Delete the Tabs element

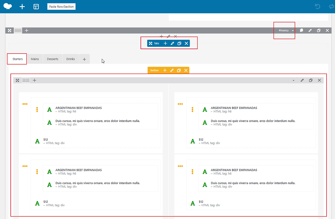pyautogui.click(x=186, y=43)
